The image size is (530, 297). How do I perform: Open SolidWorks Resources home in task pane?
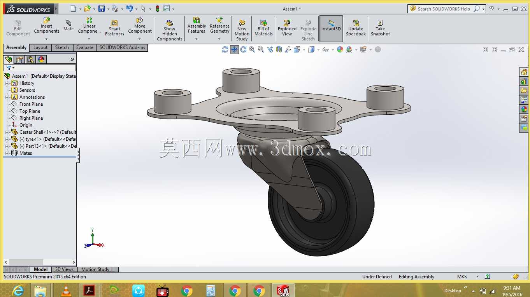tap(524, 72)
